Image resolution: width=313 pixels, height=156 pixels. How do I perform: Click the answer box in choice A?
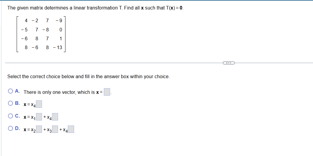(x=107, y=92)
